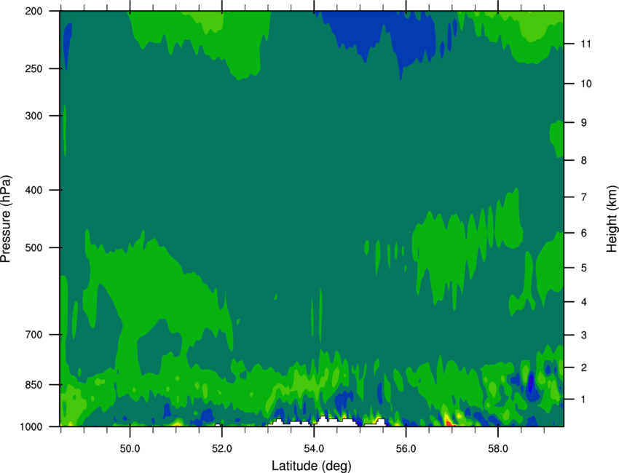Click the "Pressure (hPa)" axis title
The width and height of the screenshot is (619, 473).
point(6,219)
